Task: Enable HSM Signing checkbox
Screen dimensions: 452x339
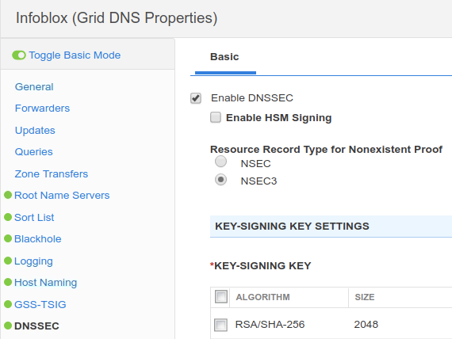Action: [216, 117]
